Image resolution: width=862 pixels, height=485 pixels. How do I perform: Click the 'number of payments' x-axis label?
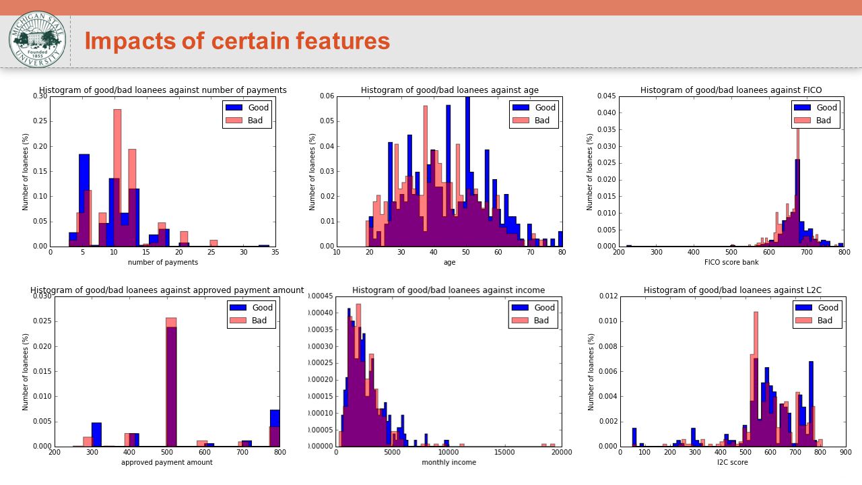coord(163,262)
